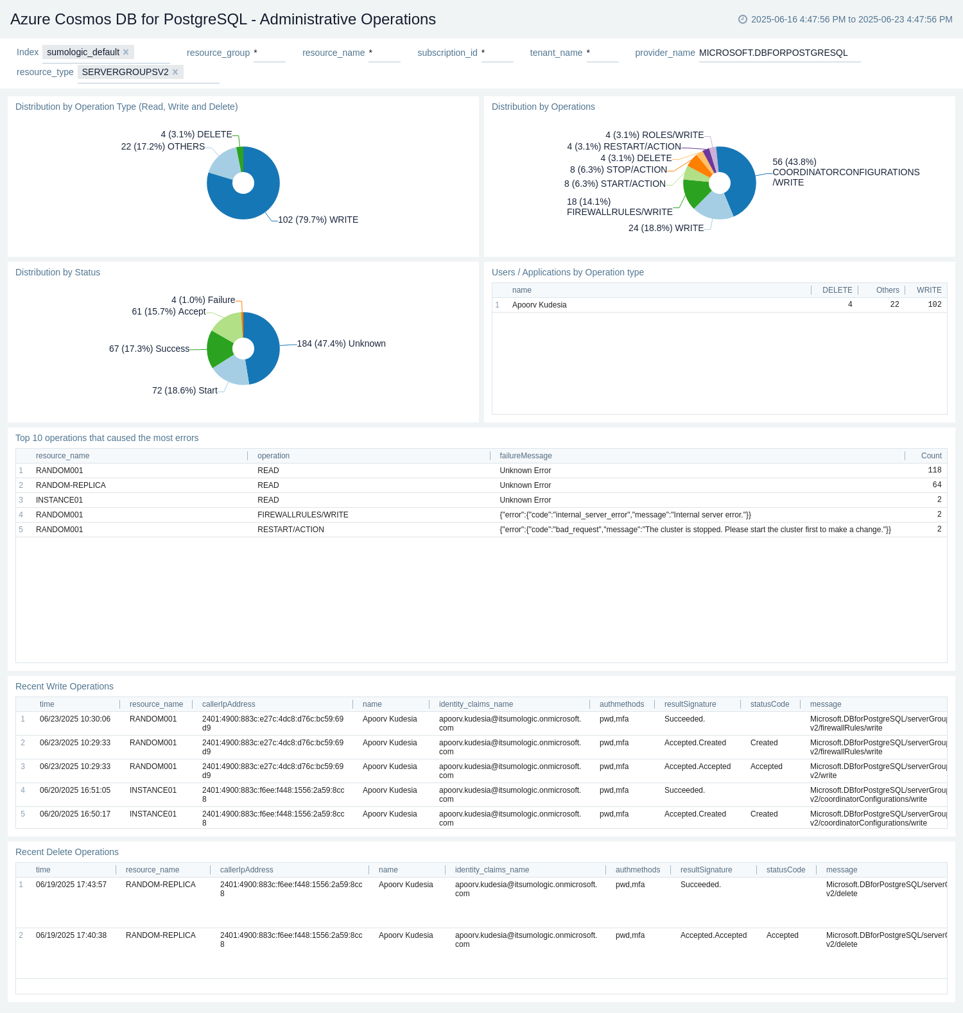Click the 102 (79.7%) WRITE label

click(x=318, y=220)
